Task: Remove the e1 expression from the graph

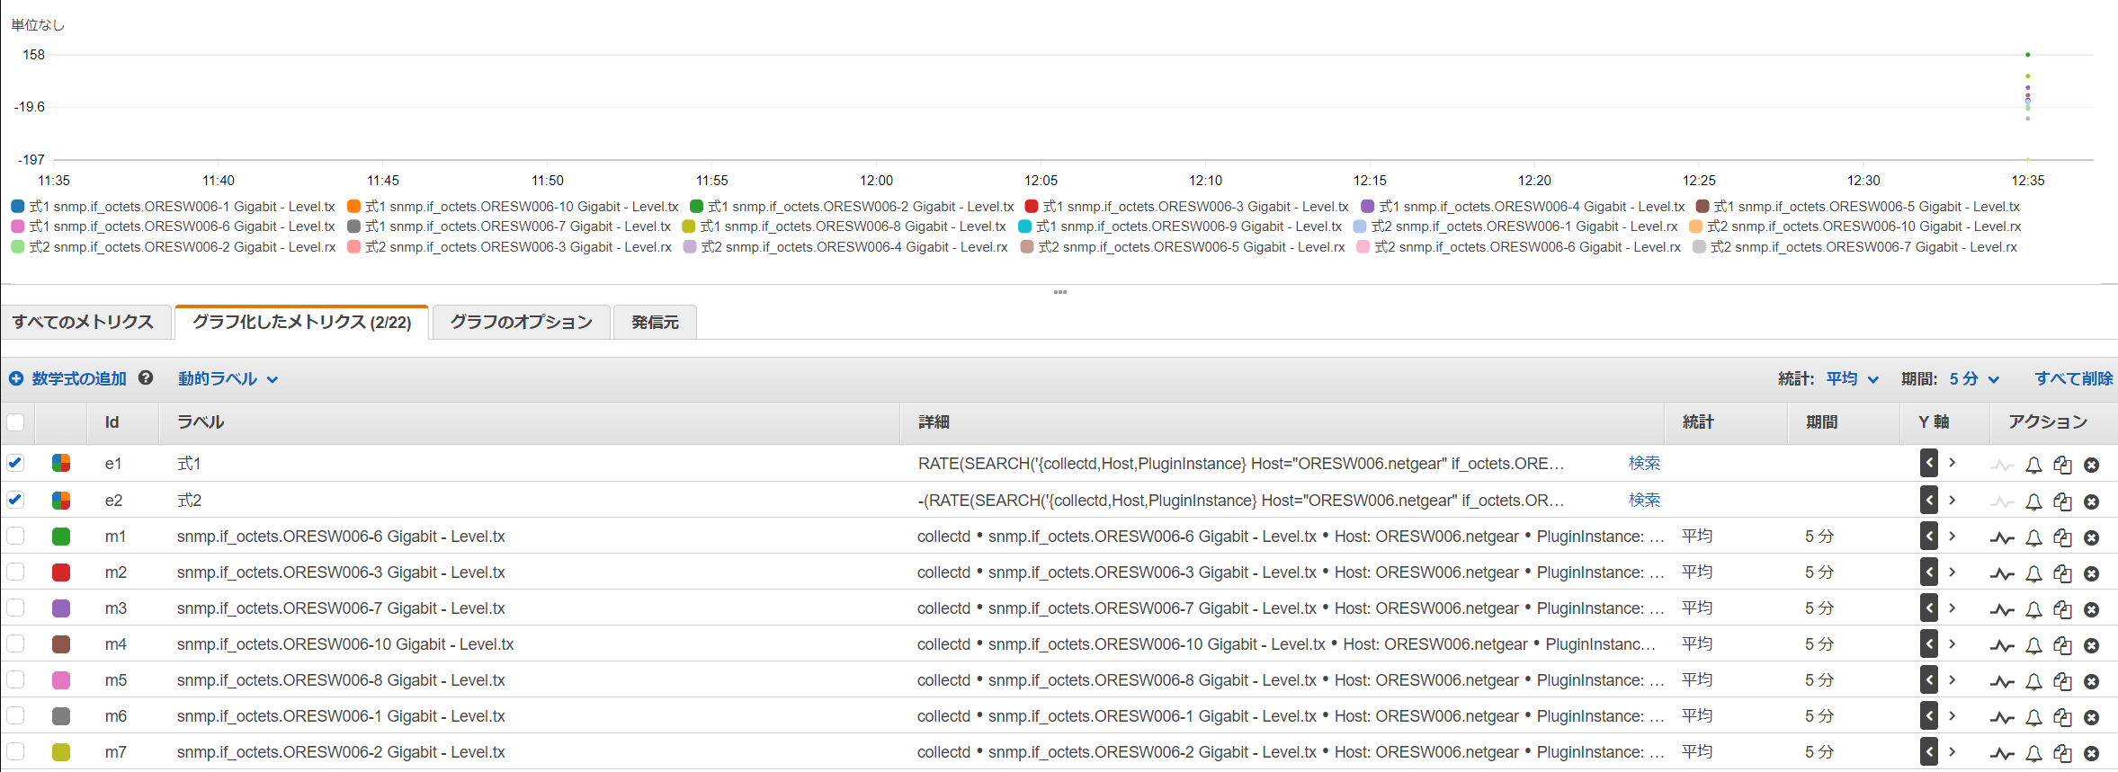Action: coord(2092,465)
